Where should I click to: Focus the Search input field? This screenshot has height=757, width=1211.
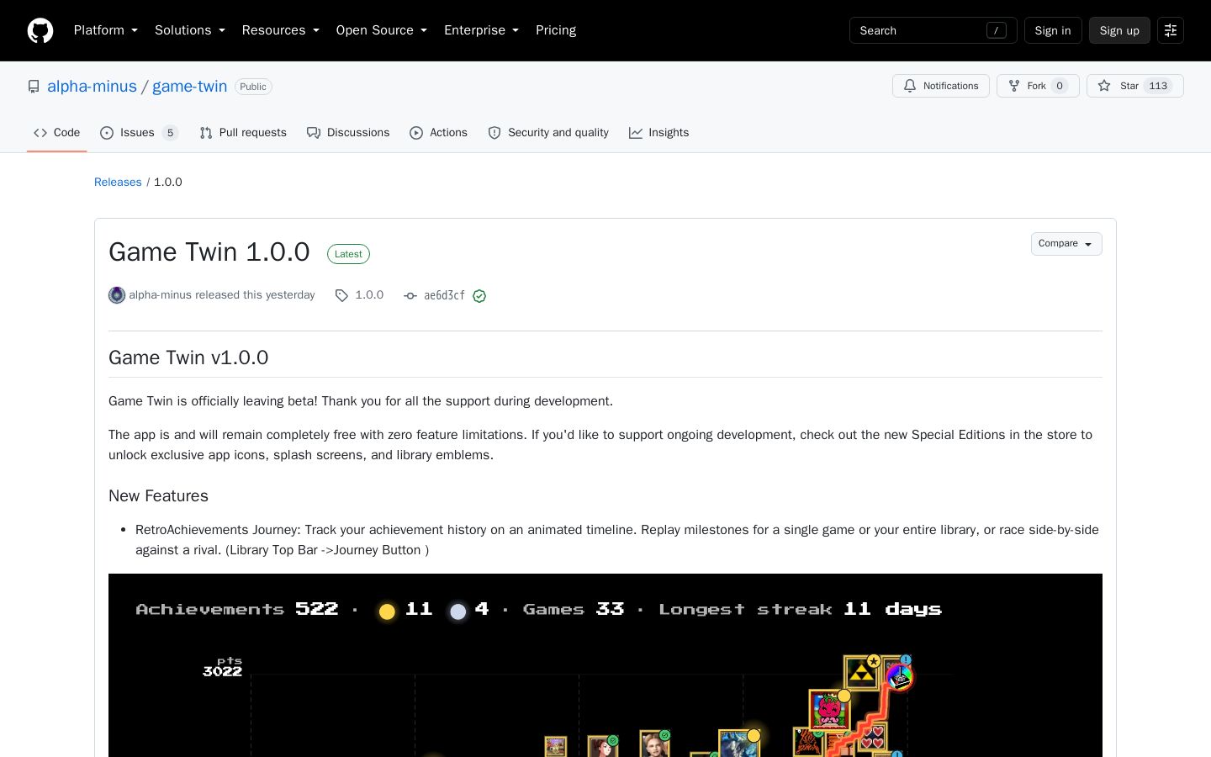tap(933, 30)
